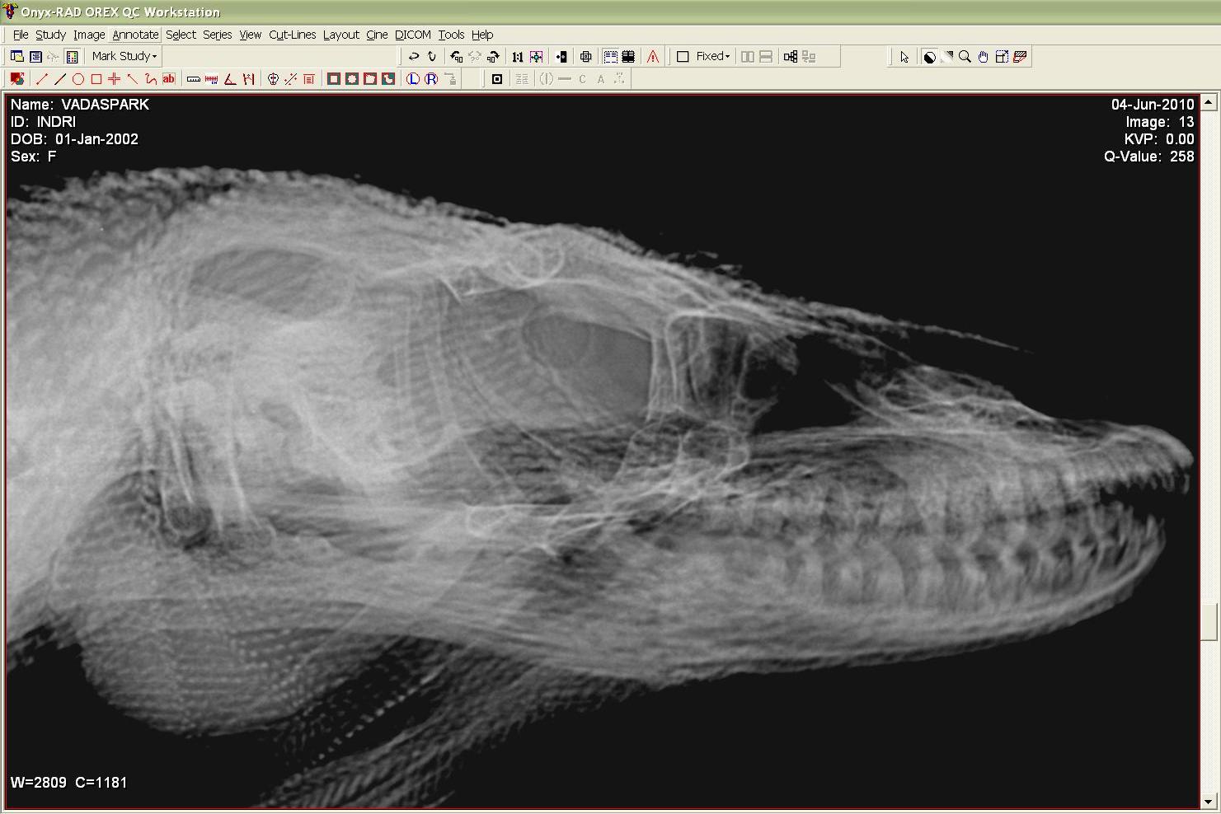Click the scrollbar up arrow
Viewport: 1221px width, 814px height.
(x=1209, y=102)
